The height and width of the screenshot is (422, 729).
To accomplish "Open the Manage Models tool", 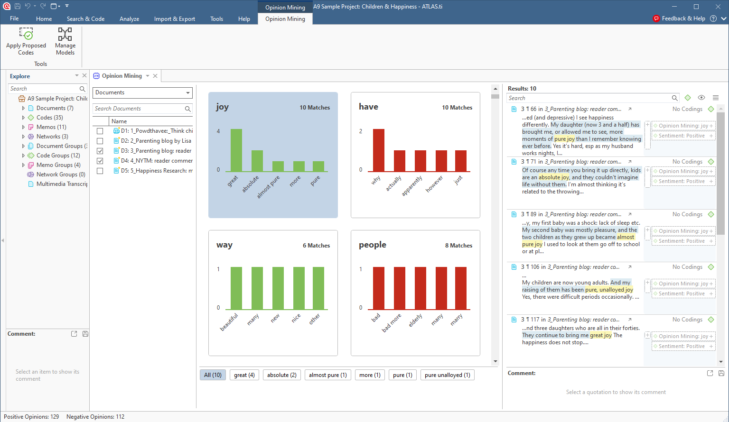I will click(x=65, y=34).
